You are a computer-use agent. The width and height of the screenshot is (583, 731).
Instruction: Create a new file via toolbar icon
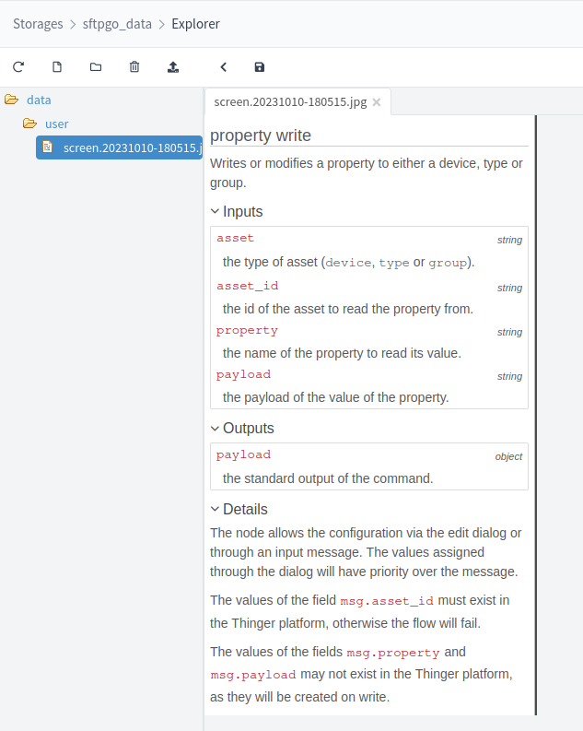[57, 67]
